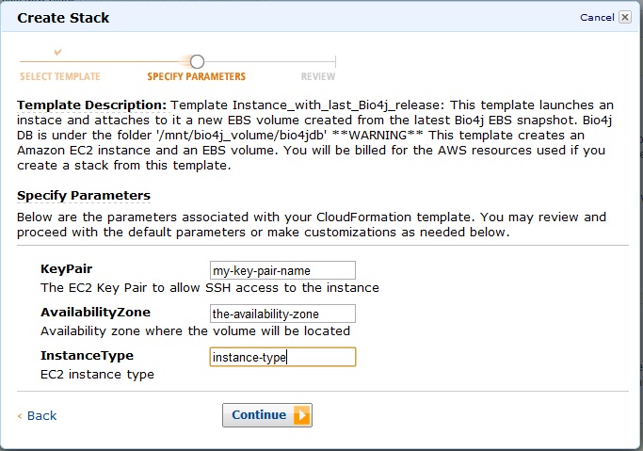Click the InstanceType parameter label
The height and width of the screenshot is (451, 643).
[87, 356]
